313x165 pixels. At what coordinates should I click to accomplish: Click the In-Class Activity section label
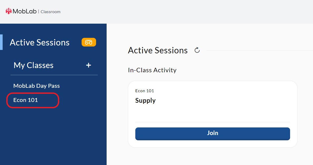[152, 70]
